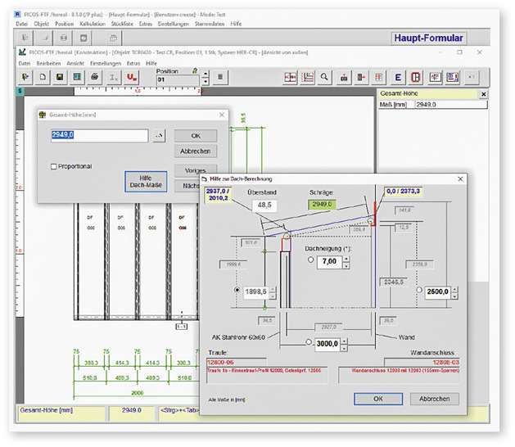Image resolution: width=515 pixels, height=447 pixels.
Task: Open the Kalkulation menu
Action: (x=92, y=23)
